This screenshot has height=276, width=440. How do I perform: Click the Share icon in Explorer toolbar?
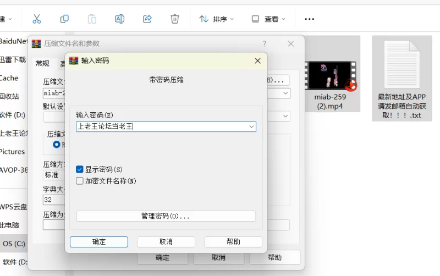click(x=147, y=19)
